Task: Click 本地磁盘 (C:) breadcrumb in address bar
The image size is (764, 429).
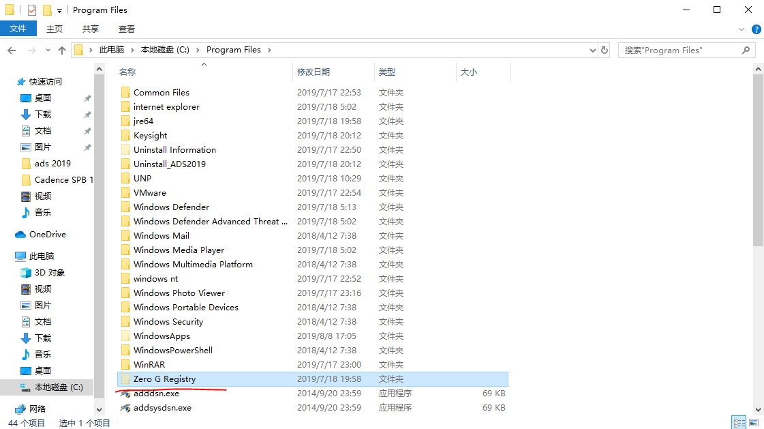Action: point(165,50)
